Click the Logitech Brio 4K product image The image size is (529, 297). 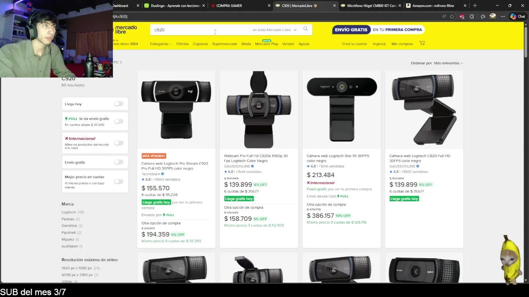click(x=341, y=110)
